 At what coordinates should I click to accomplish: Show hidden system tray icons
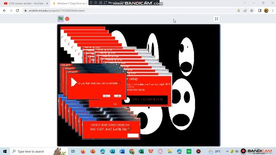coord(227,151)
